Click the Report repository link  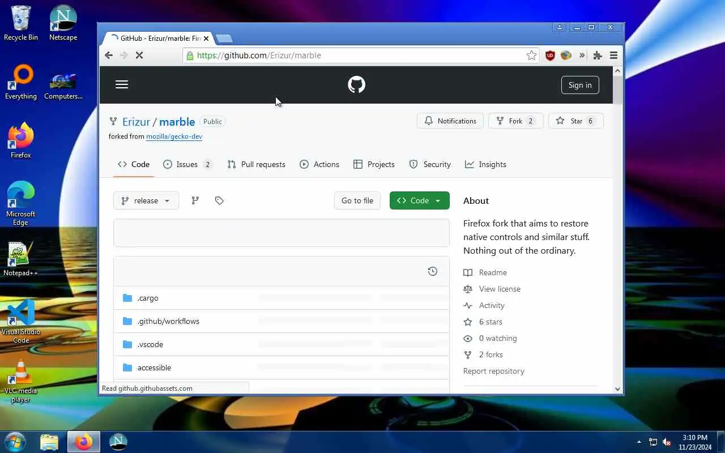point(494,371)
